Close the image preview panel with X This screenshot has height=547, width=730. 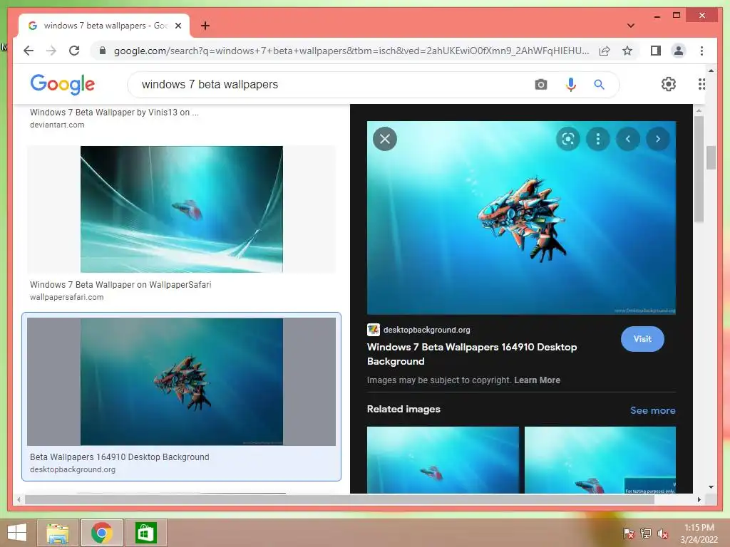[x=385, y=139]
